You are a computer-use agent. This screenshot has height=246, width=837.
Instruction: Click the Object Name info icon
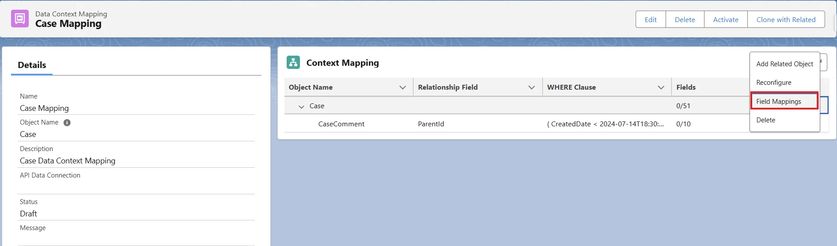67,123
